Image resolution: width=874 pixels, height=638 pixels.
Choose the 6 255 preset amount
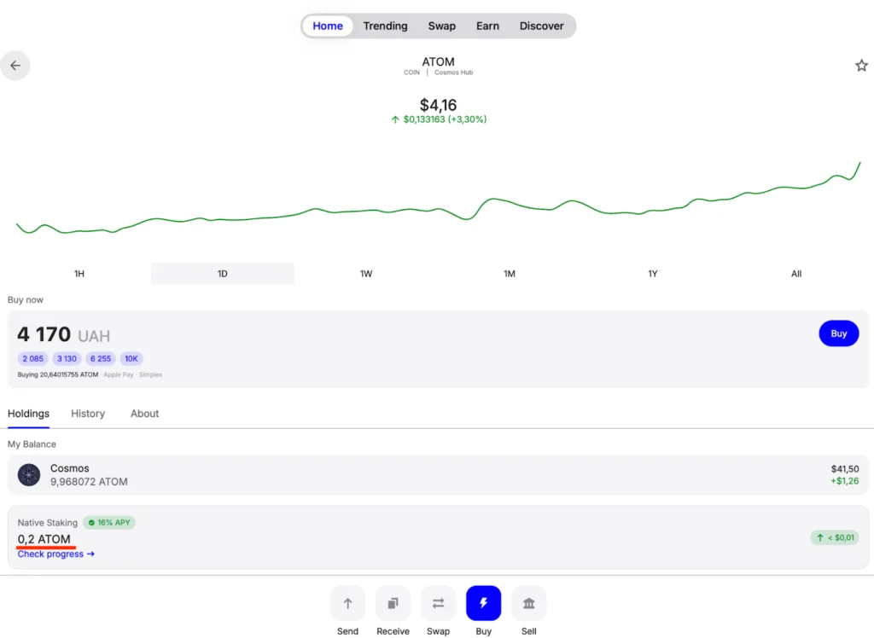pos(100,359)
